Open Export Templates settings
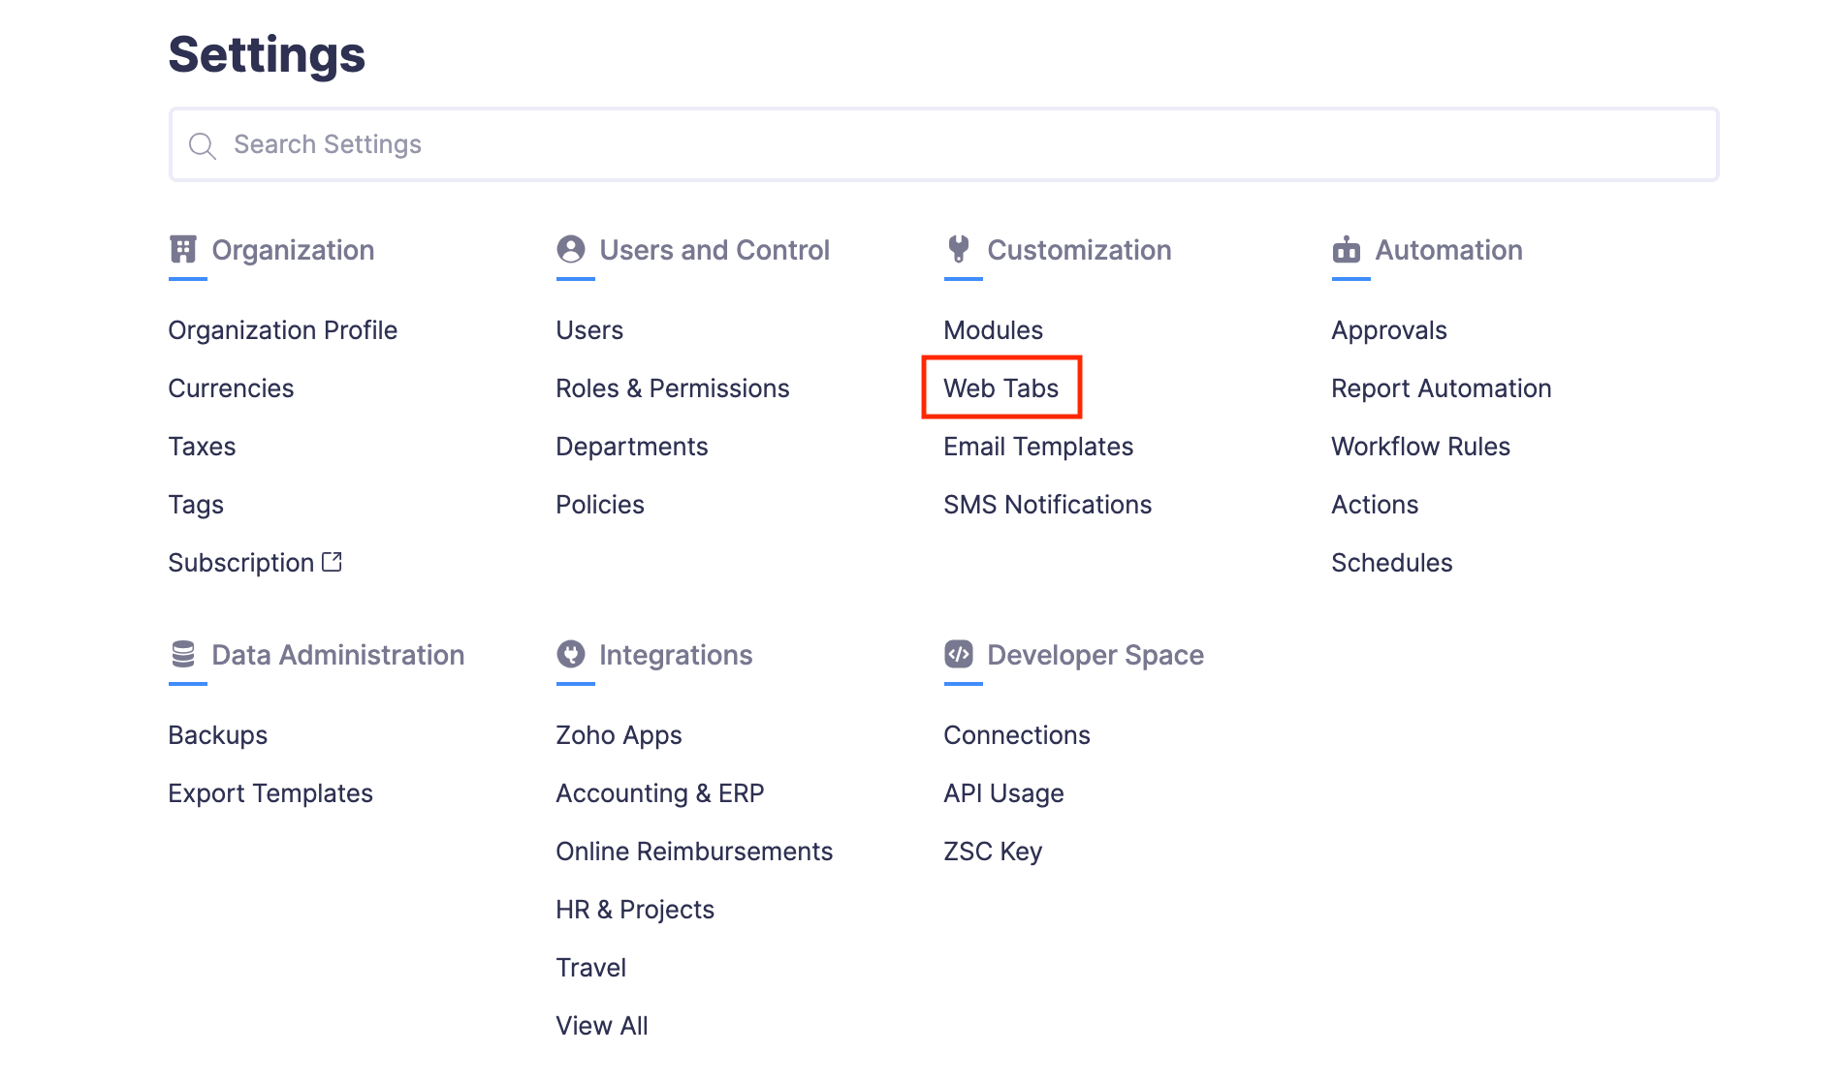This screenshot has height=1085, width=1842. click(270, 792)
